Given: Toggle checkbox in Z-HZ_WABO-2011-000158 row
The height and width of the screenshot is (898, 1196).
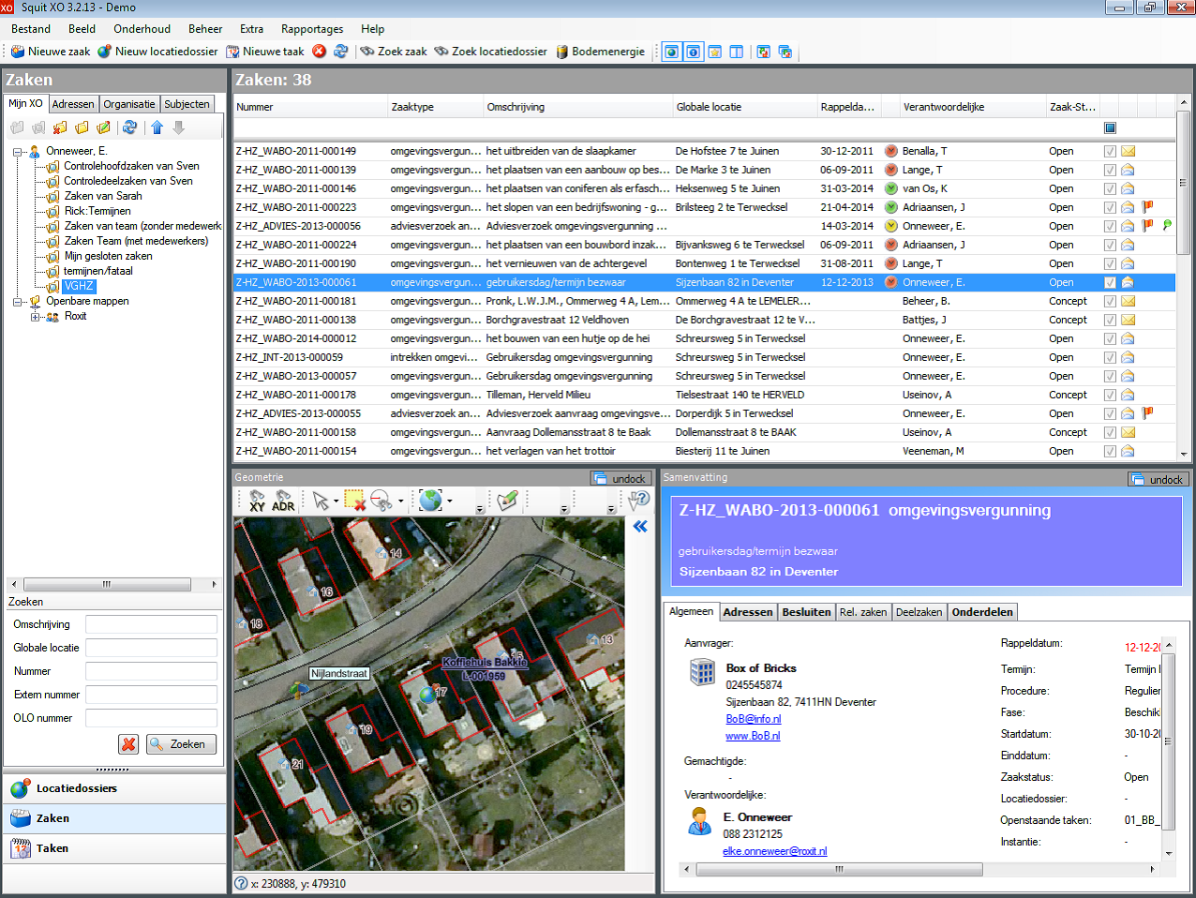Looking at the screenshot, I should pyautogui.click(x=1110, y=432).
